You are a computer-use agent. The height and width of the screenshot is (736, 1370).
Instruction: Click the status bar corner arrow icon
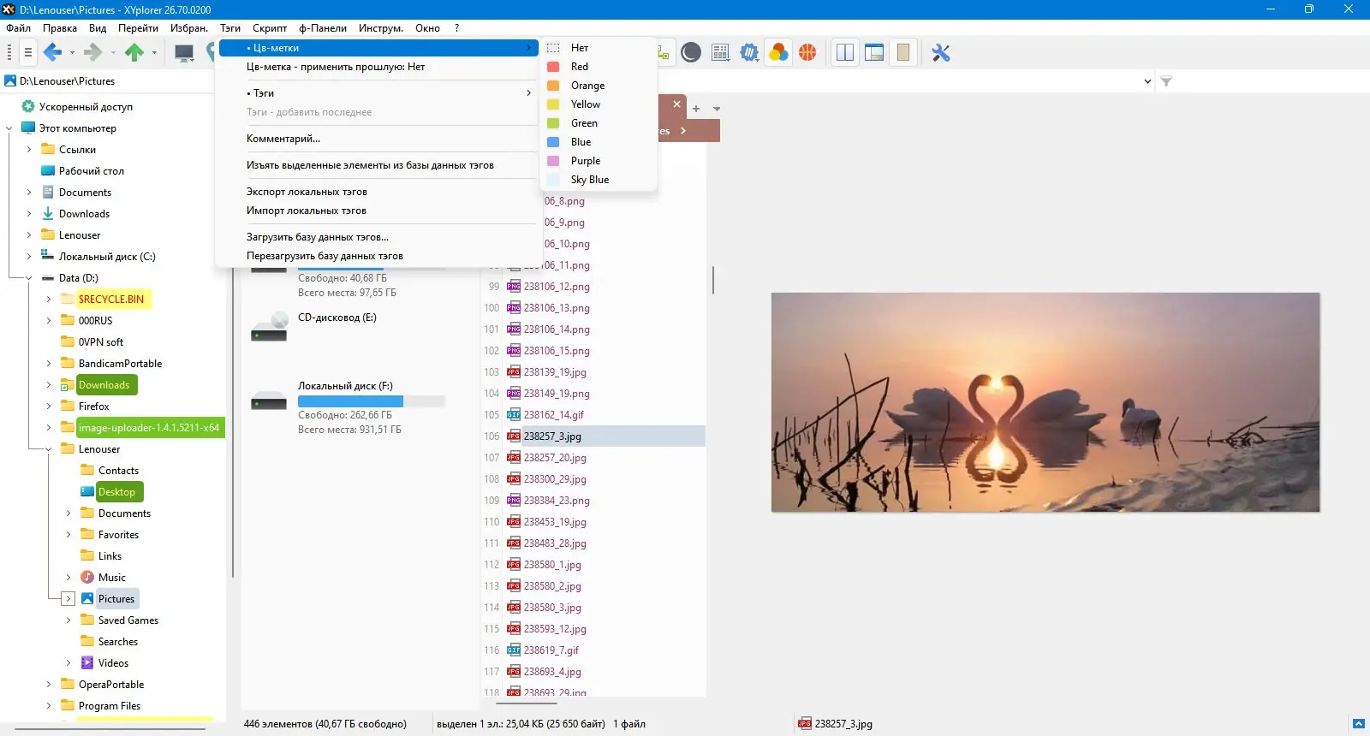(1358, 724)
